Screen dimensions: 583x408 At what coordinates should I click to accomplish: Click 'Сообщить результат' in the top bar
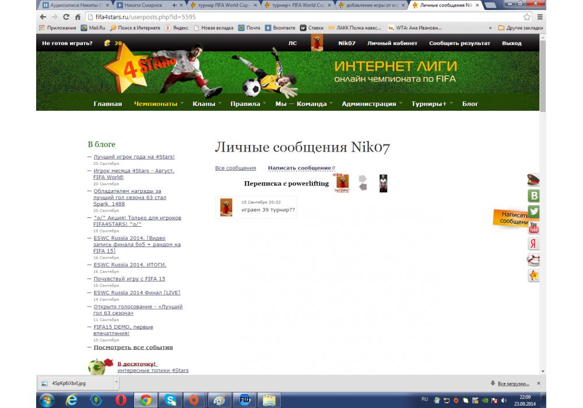click(459, 43)
